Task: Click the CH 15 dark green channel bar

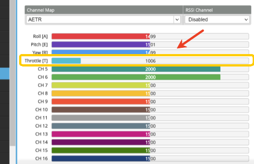Action: (x=150, y=150)
